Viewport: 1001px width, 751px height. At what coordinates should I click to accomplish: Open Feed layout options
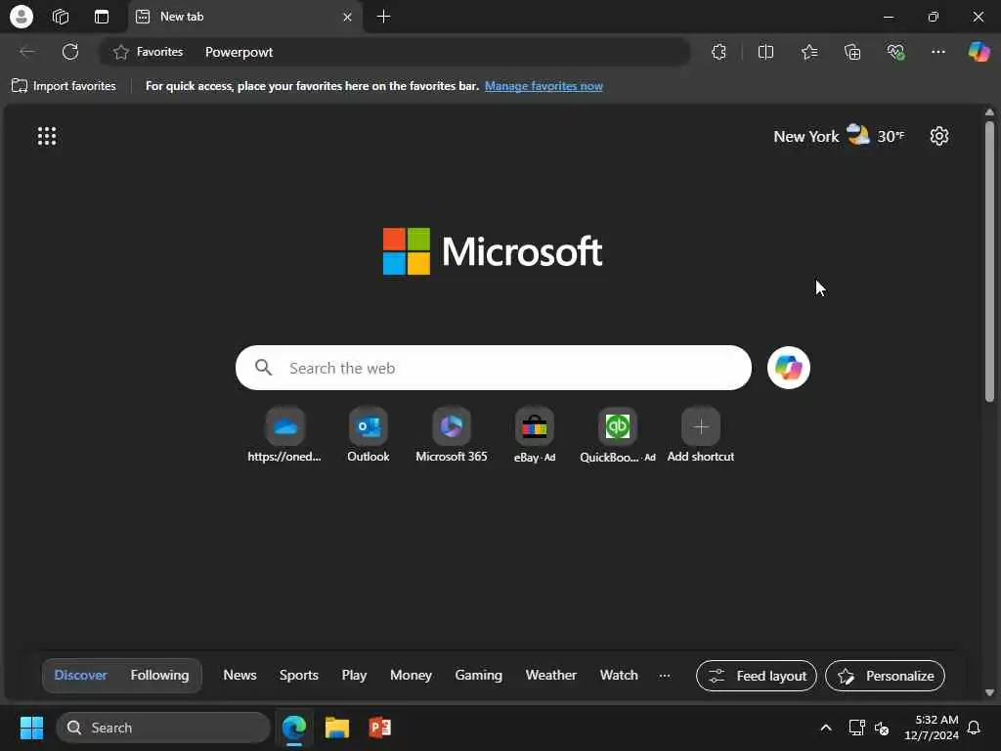(x=757, y=676)
